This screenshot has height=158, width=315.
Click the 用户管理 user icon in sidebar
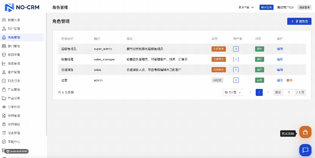click(4, 29)
